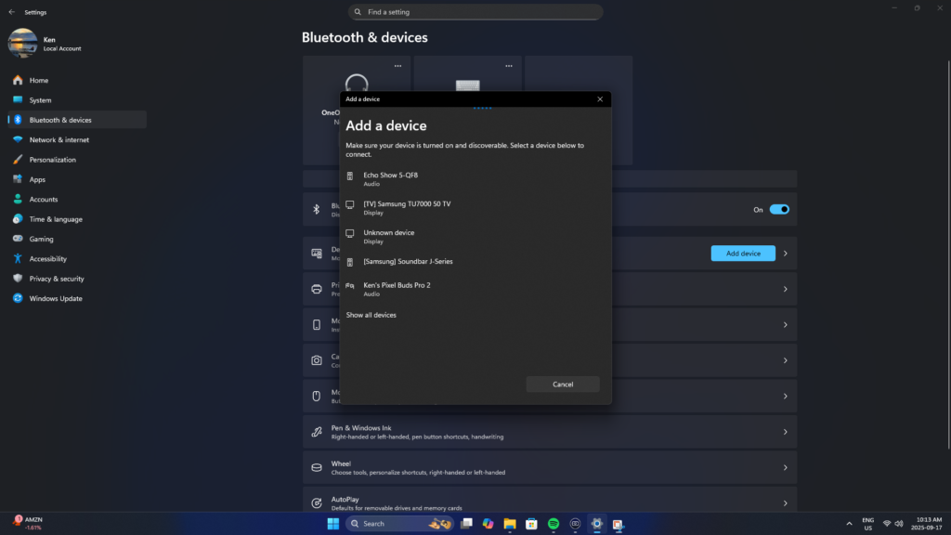Viewport: 951px width, 535px height.
Task: Navigate to Privacy & security
Action: point(57,279)
